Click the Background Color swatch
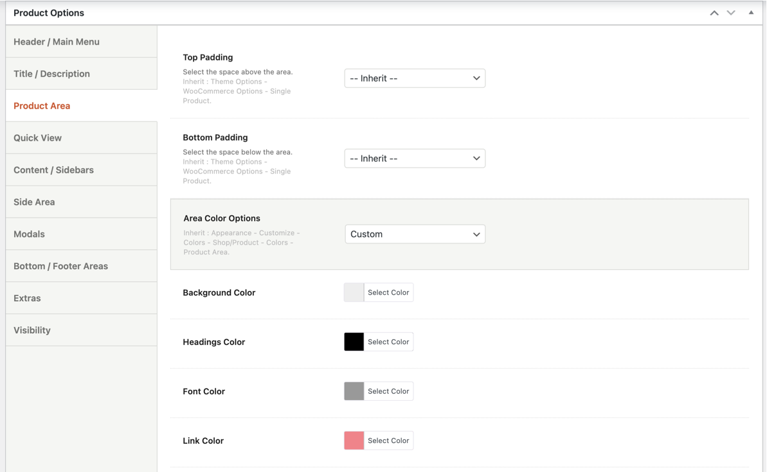 (354, 293)
